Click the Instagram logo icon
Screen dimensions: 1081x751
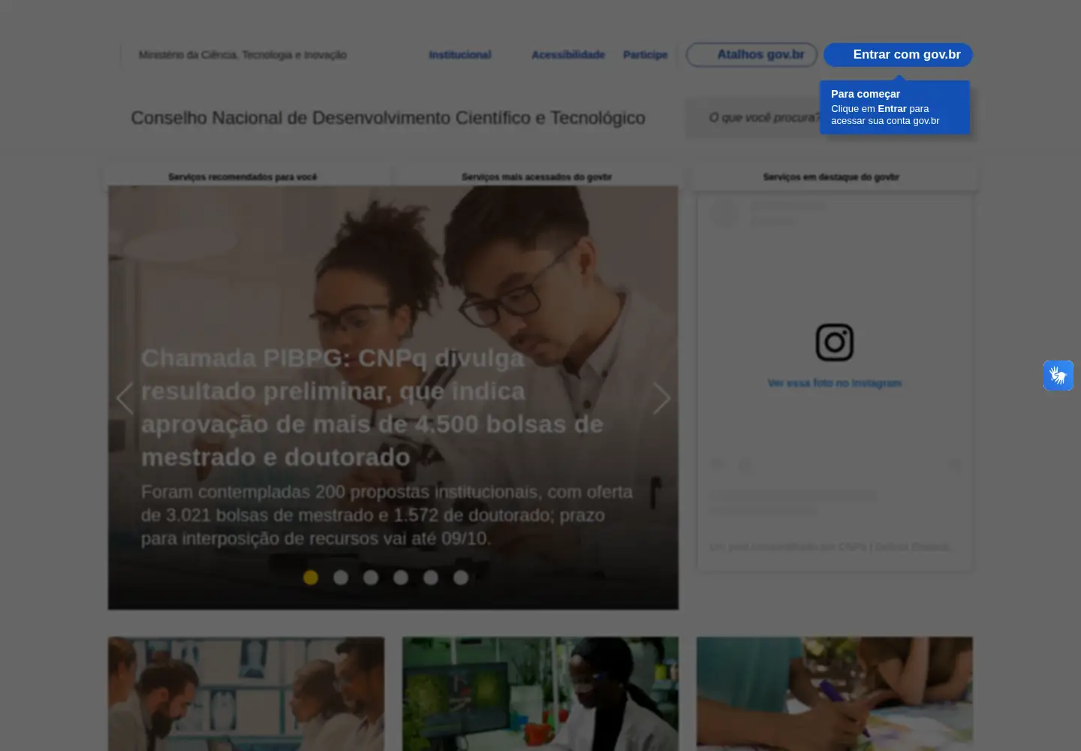(x=835, y=342)
